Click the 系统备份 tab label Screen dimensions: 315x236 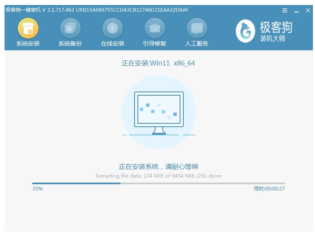[x=70, y=43]
